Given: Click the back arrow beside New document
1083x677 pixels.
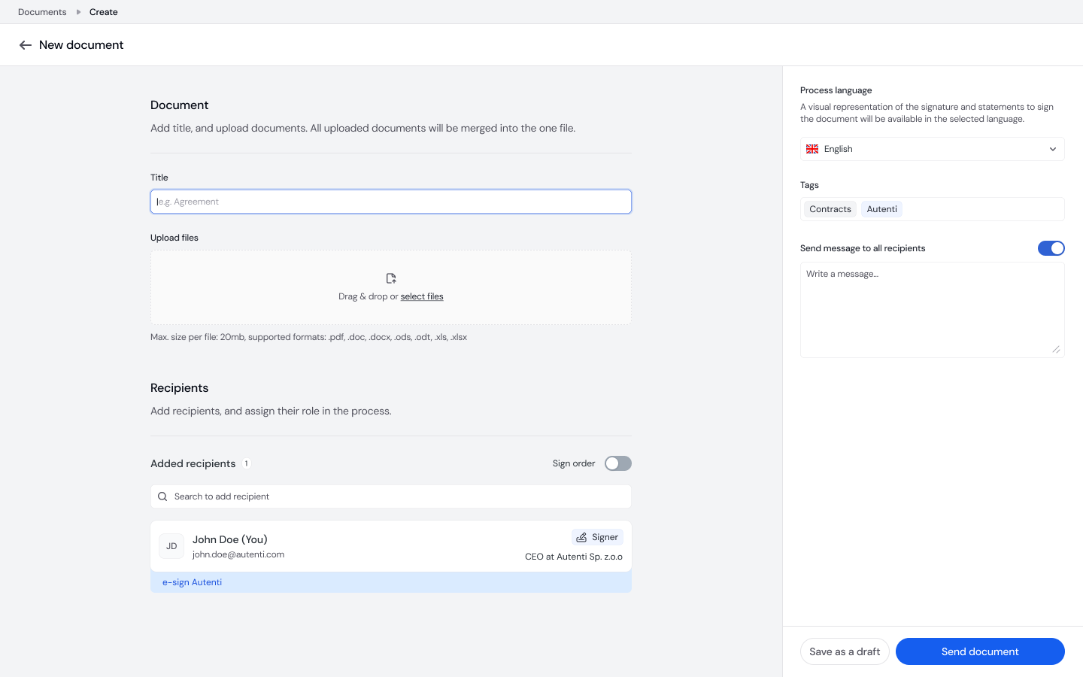Looking at the screenshot, I should pos(26,45).
